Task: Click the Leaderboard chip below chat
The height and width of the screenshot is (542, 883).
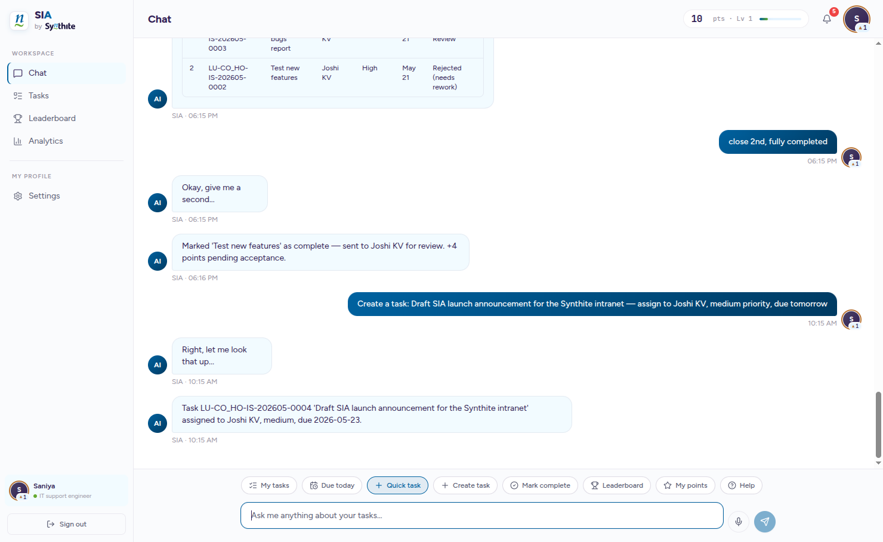Action: pos(617,485)
